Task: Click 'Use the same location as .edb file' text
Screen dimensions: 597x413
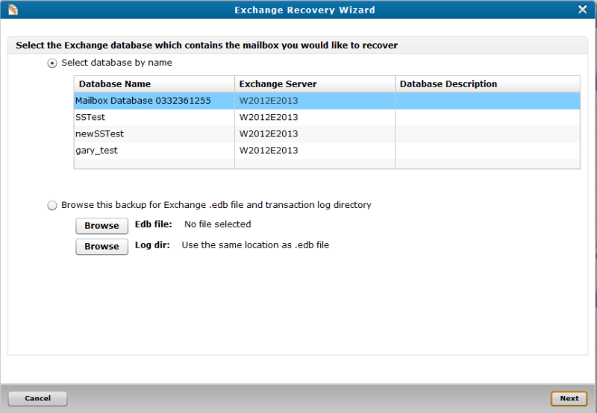Action: point(255,245)
